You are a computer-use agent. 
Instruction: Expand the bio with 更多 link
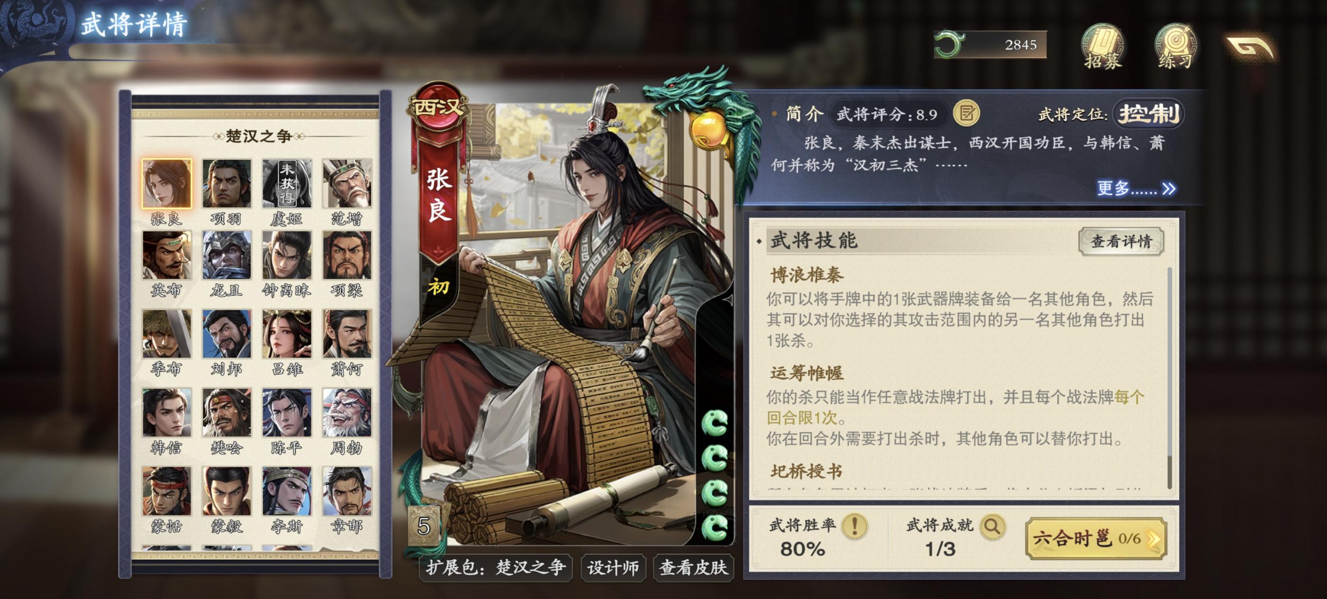1136,189
